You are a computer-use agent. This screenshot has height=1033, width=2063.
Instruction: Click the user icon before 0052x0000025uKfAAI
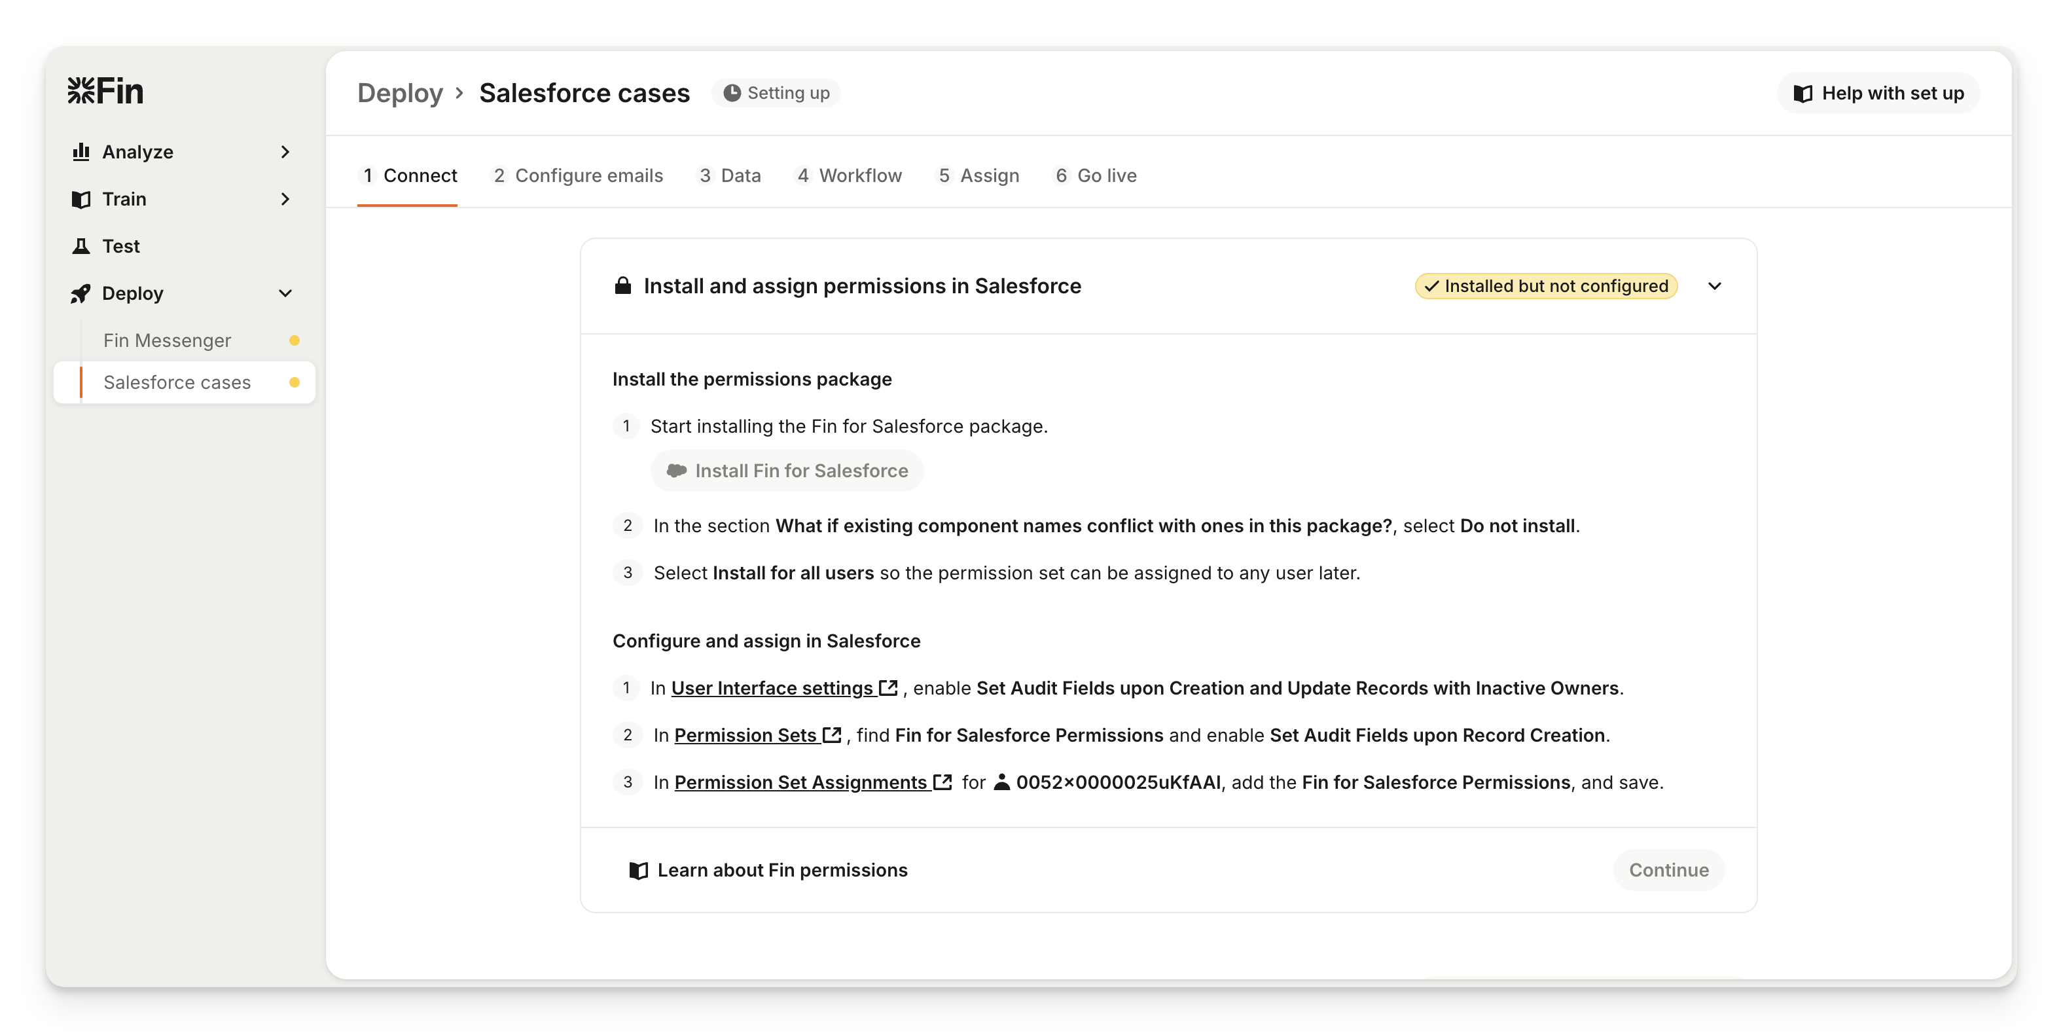click(x=1001, y=782)
